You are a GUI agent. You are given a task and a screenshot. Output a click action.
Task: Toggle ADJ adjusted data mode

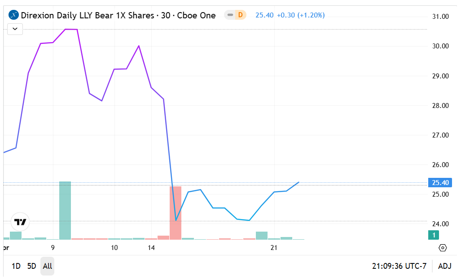445,266
